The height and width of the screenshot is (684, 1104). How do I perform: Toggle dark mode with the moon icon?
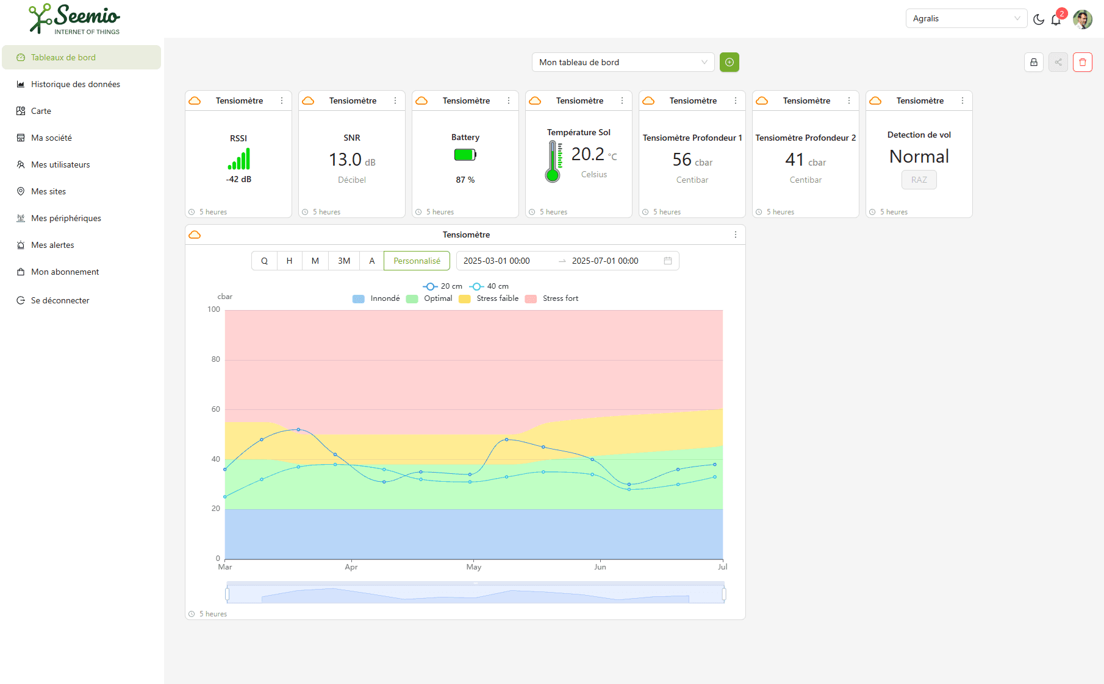pos(1039,19)
